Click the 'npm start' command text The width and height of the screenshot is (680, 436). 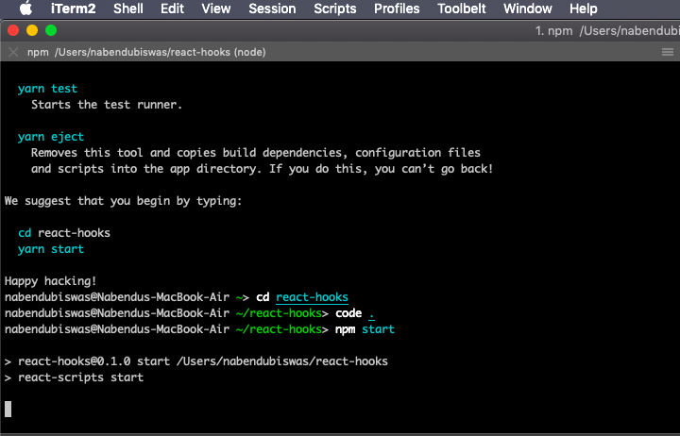(x=365, y=329)
